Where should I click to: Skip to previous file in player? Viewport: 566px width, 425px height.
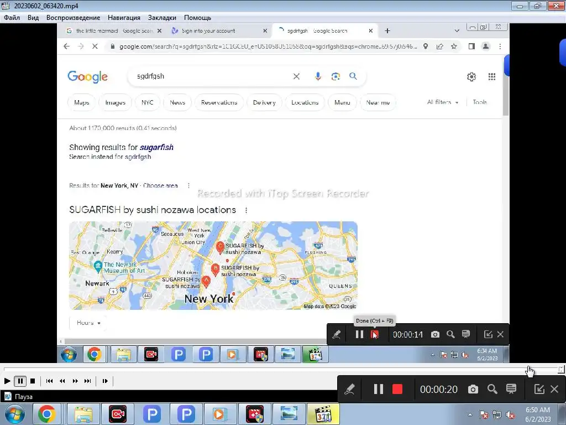49,381
